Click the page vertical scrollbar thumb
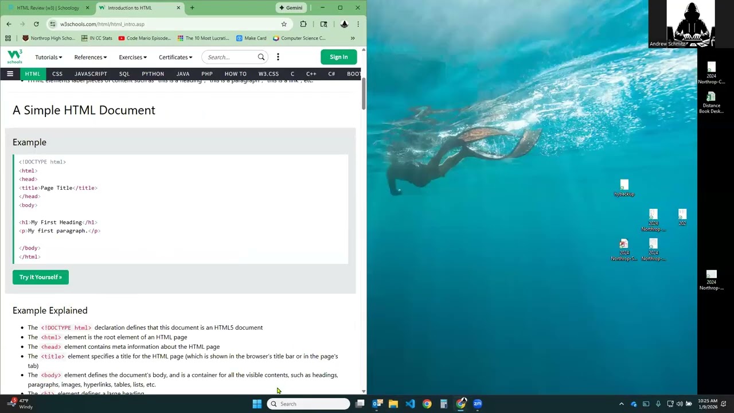The width and height of the screenshot is (734, 413). (364, 93)
